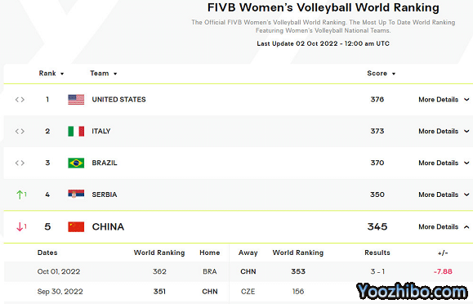Sort the table by Score column
This screenshot has height=304, width=473.
(x=381, y=74)
